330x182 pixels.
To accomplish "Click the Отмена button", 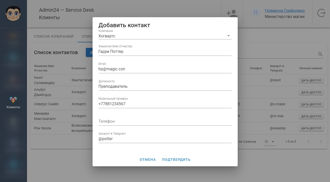I will (x=148, y=160).
